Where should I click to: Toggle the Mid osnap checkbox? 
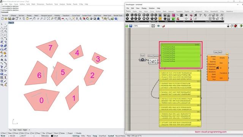pos(20,133)
